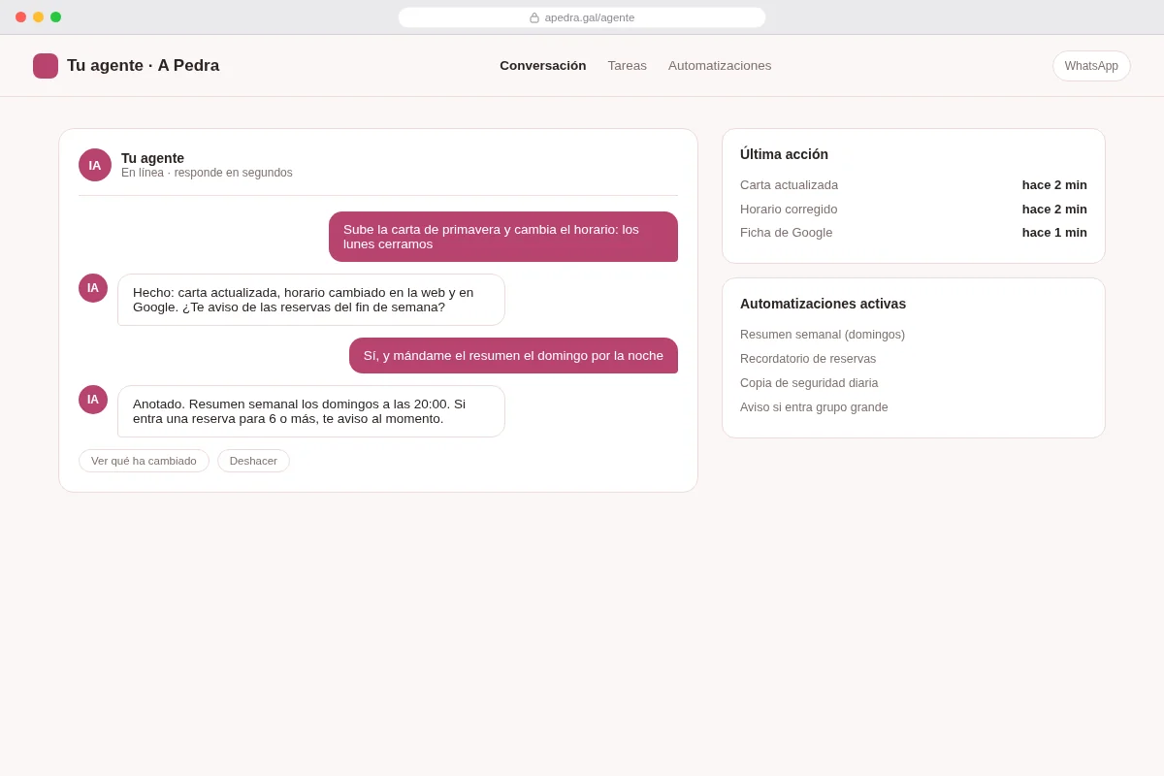Open the WhatsApp button
This screenshot has height=776, width=1164.
coord(1091,66)
